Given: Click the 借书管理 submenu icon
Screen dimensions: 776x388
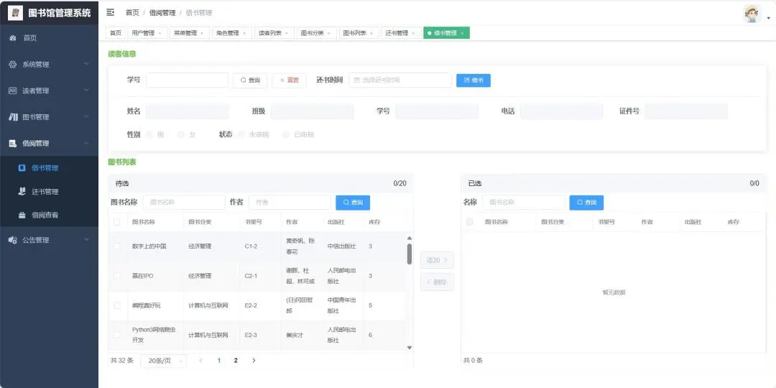Looking at the screenshot, I should [22, 167].
